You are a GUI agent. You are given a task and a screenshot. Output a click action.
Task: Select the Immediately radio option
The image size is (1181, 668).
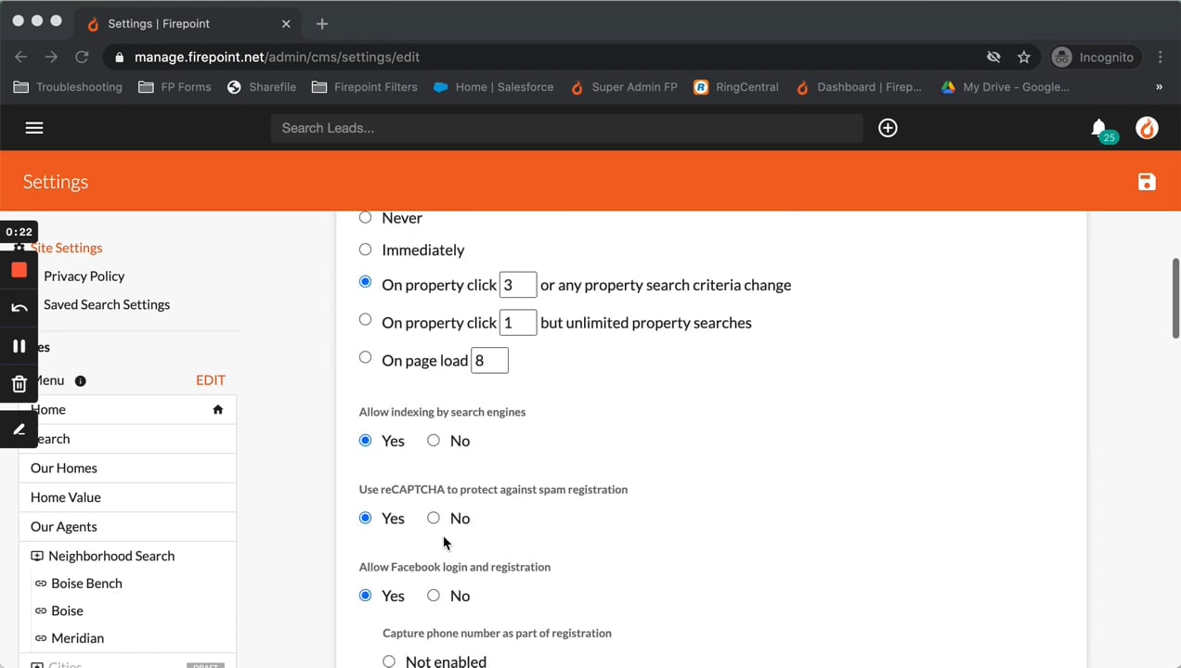coord(365,249)
